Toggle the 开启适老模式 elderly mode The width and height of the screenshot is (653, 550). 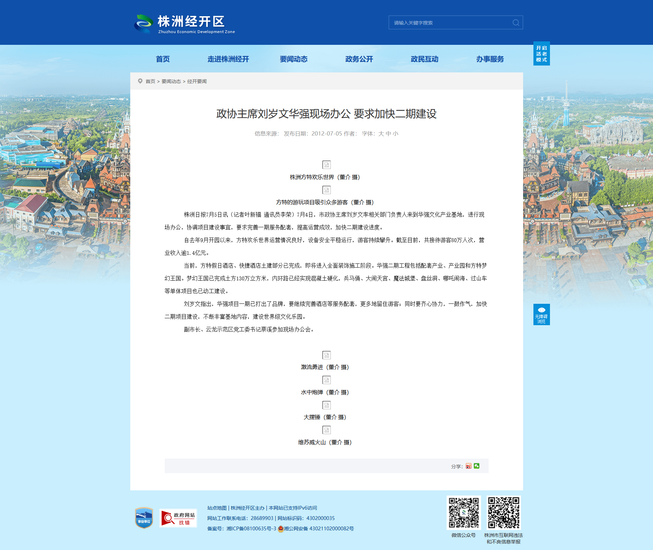click(541, 54)
